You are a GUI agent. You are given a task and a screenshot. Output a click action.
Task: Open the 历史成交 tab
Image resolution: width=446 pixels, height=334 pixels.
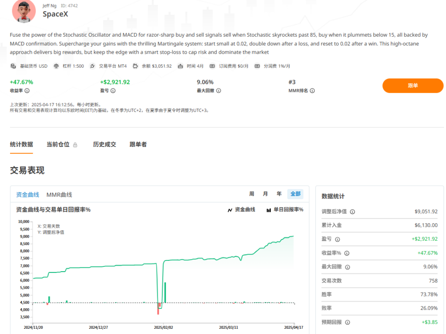pos(105,144)
